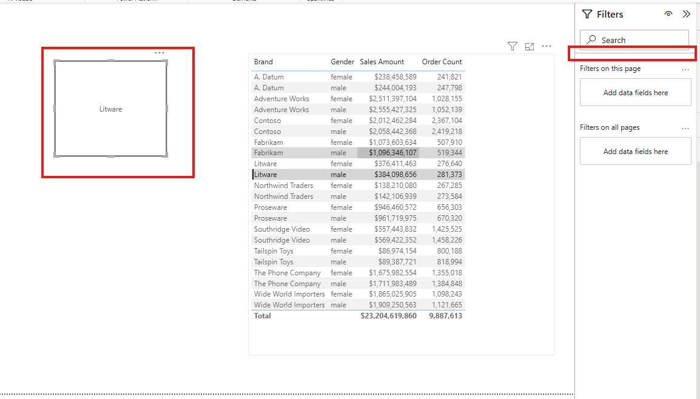Sort by the Order Count column header
Viewport: 700px width, 399px height.
[x=442, y=62]
